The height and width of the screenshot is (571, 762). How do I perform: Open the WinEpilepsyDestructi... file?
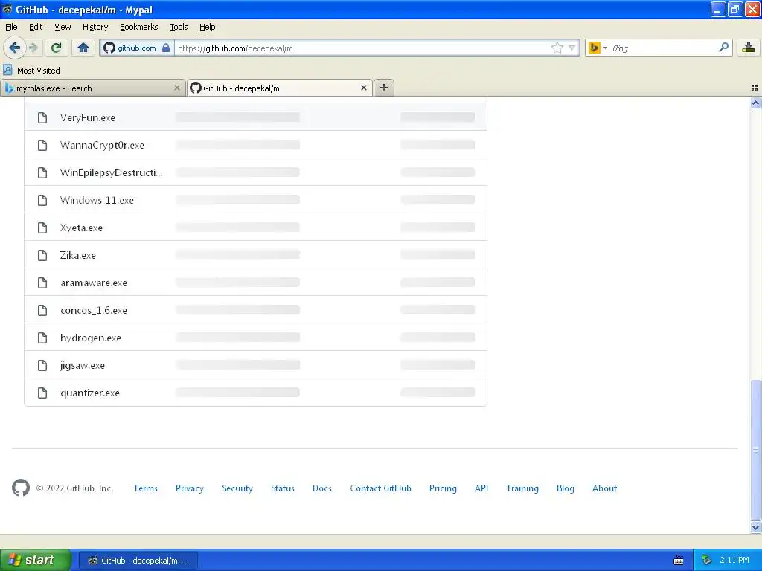tap(112, 172)
